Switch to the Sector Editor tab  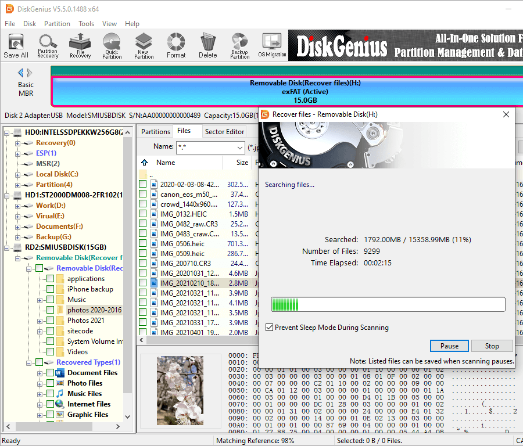click(224, 132)
